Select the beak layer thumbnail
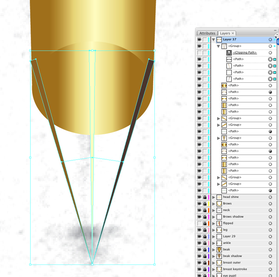Viewport: 279px width, 277px height. pyautogui.click(x=219, y=250)
